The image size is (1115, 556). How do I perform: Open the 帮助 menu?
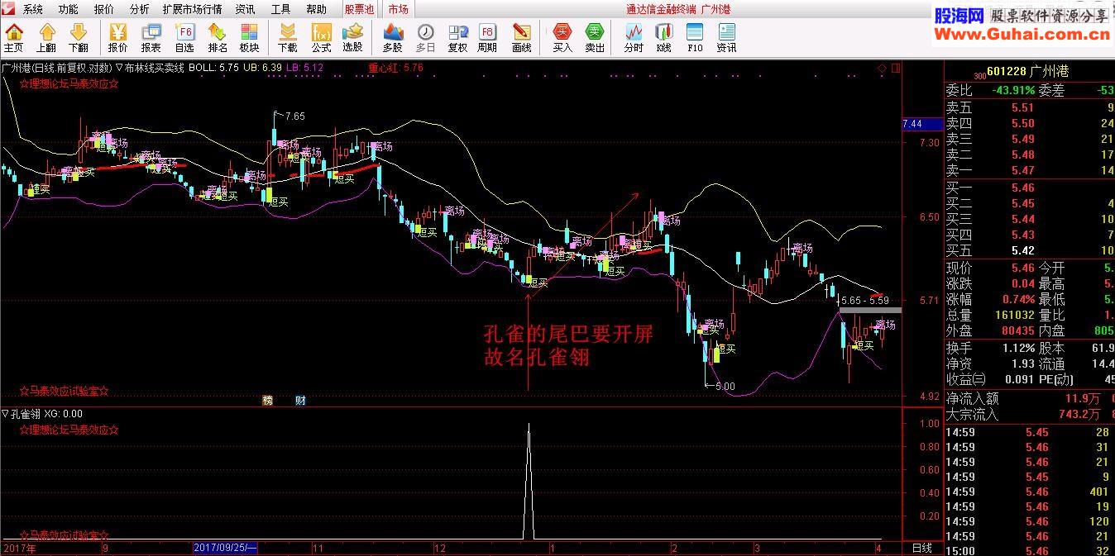coord(316,9)
